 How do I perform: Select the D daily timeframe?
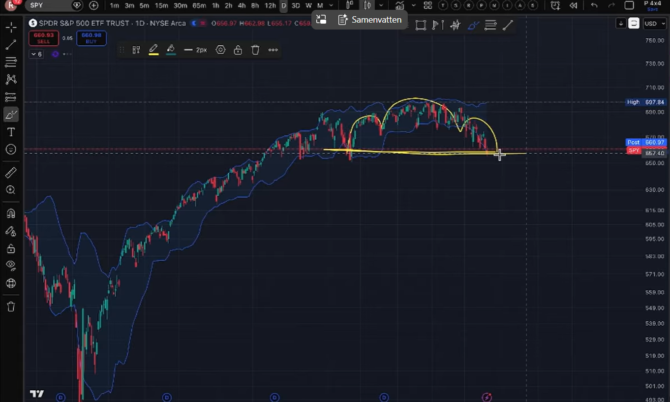pyautogui.click(x=283, y=5)
